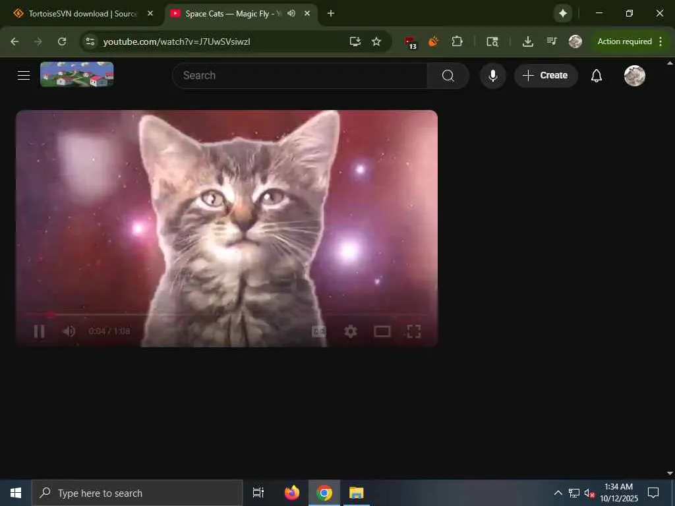Mute the video player volume
Image resolution: width=675 pixels, height=506 pixels.
69,331
